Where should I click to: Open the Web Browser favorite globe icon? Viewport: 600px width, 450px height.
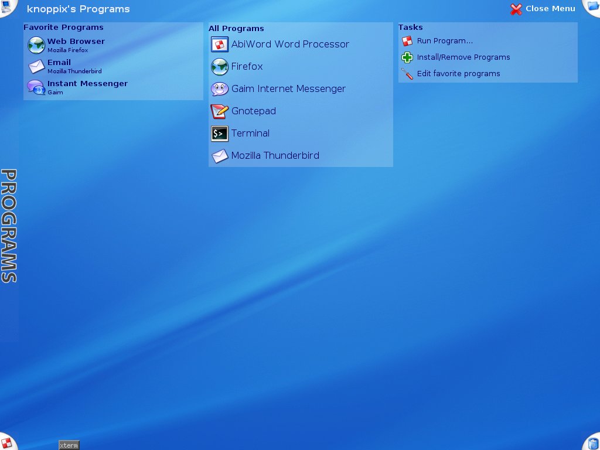pos(36,45)
